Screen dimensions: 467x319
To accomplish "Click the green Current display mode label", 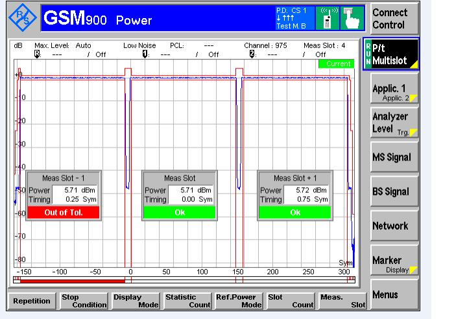I will pos(336,63).
